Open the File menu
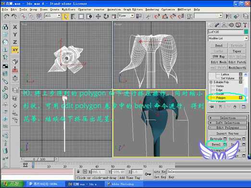This screenshot has width=251, height=188. point(5,10)
